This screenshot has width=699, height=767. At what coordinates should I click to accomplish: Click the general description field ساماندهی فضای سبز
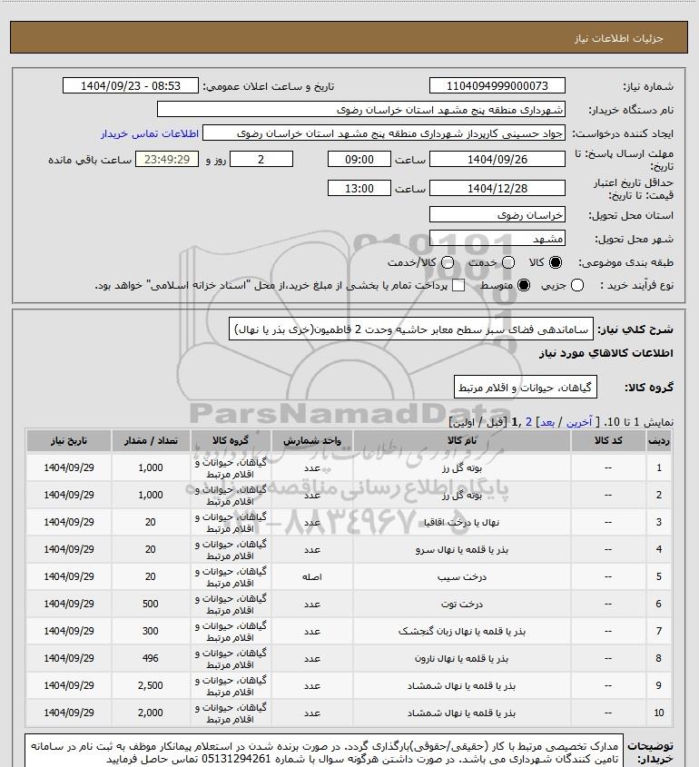pyautogui.click(x=411, y=329)
